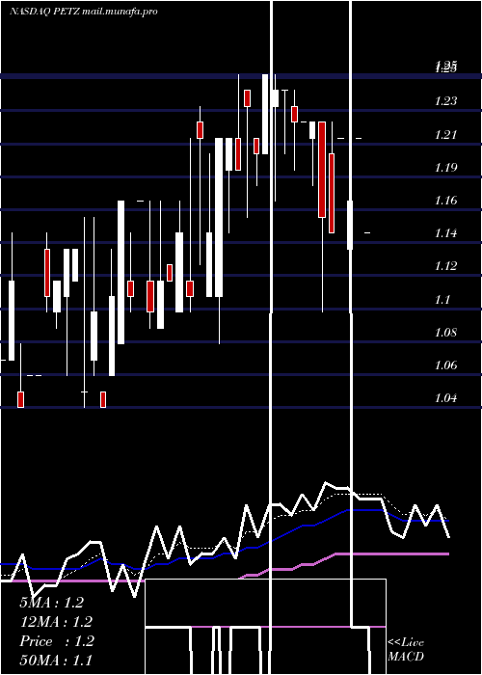Click the 1.04 price axis label
Image resolution: width=482 pixels, height=675 pixels.
445,397
